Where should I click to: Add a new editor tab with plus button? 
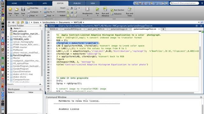pos(163,29)
